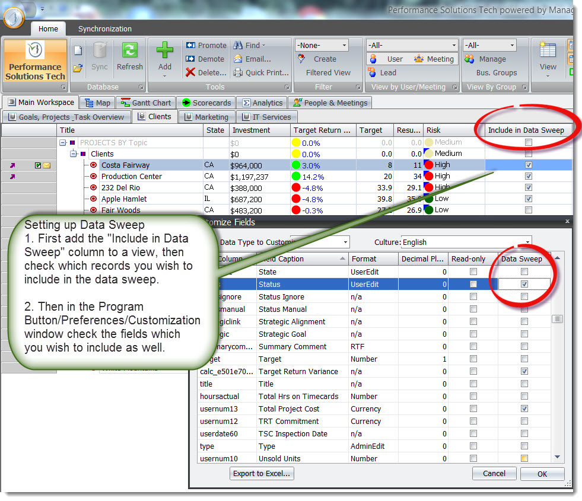Open the IT Services view tab
The width and height of the screenshot is (582, 501).
(266, 117)
